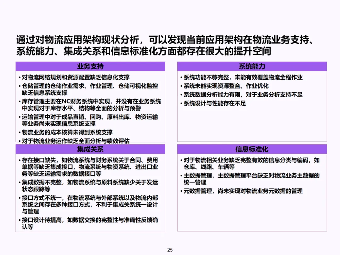Select bullet starting 集成数据不完整
340x255 pixels.
click(x=88, y=186)
